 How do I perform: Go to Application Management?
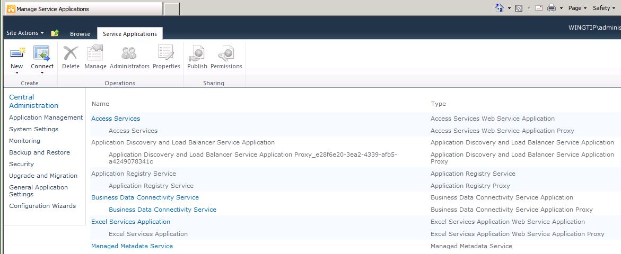(46, 117)
